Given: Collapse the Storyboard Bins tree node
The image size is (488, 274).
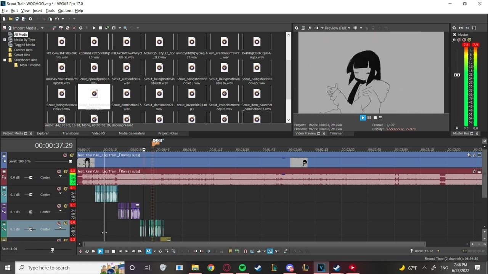Looking at the screenshot, I should (5, 60).
